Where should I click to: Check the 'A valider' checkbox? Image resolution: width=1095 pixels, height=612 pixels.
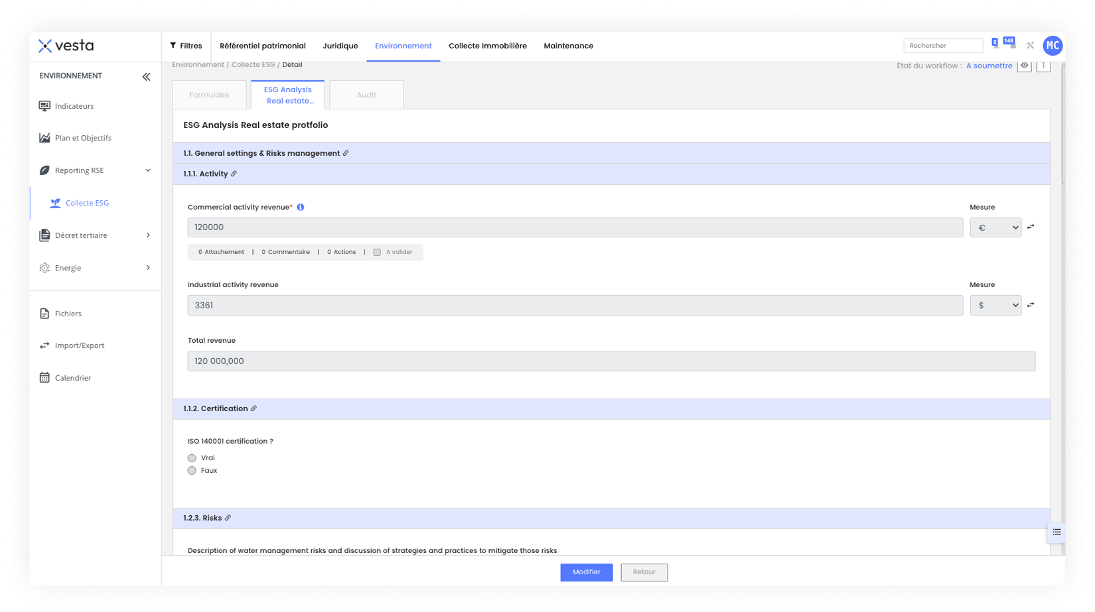point(377,252)
